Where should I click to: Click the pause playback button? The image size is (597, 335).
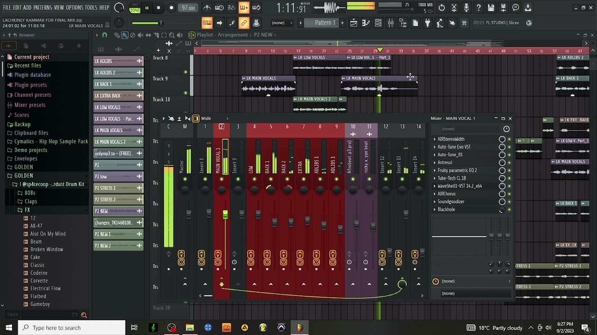146,8
